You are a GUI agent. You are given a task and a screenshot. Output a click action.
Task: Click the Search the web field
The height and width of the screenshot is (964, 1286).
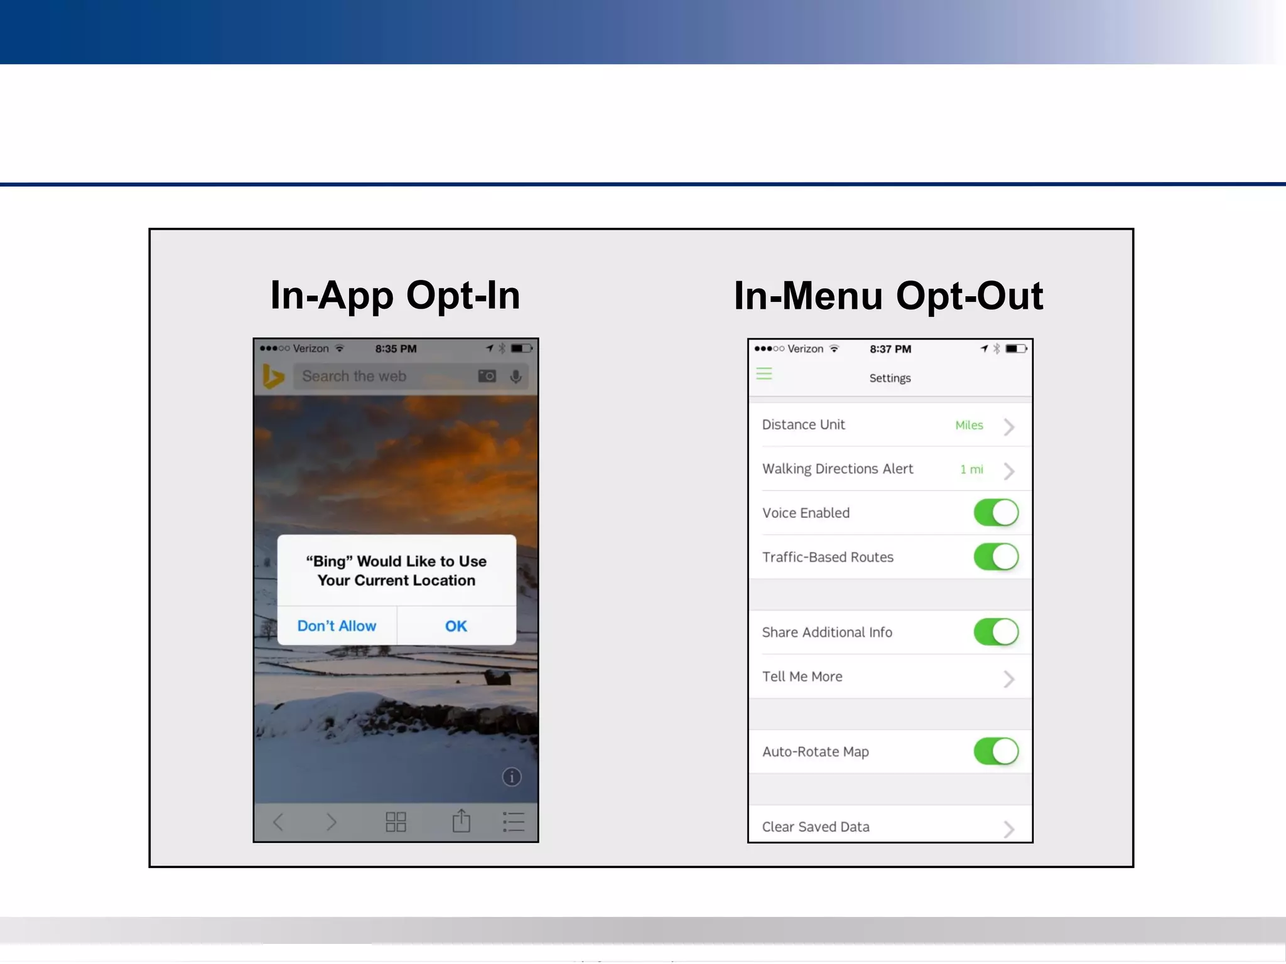(411, 376)
